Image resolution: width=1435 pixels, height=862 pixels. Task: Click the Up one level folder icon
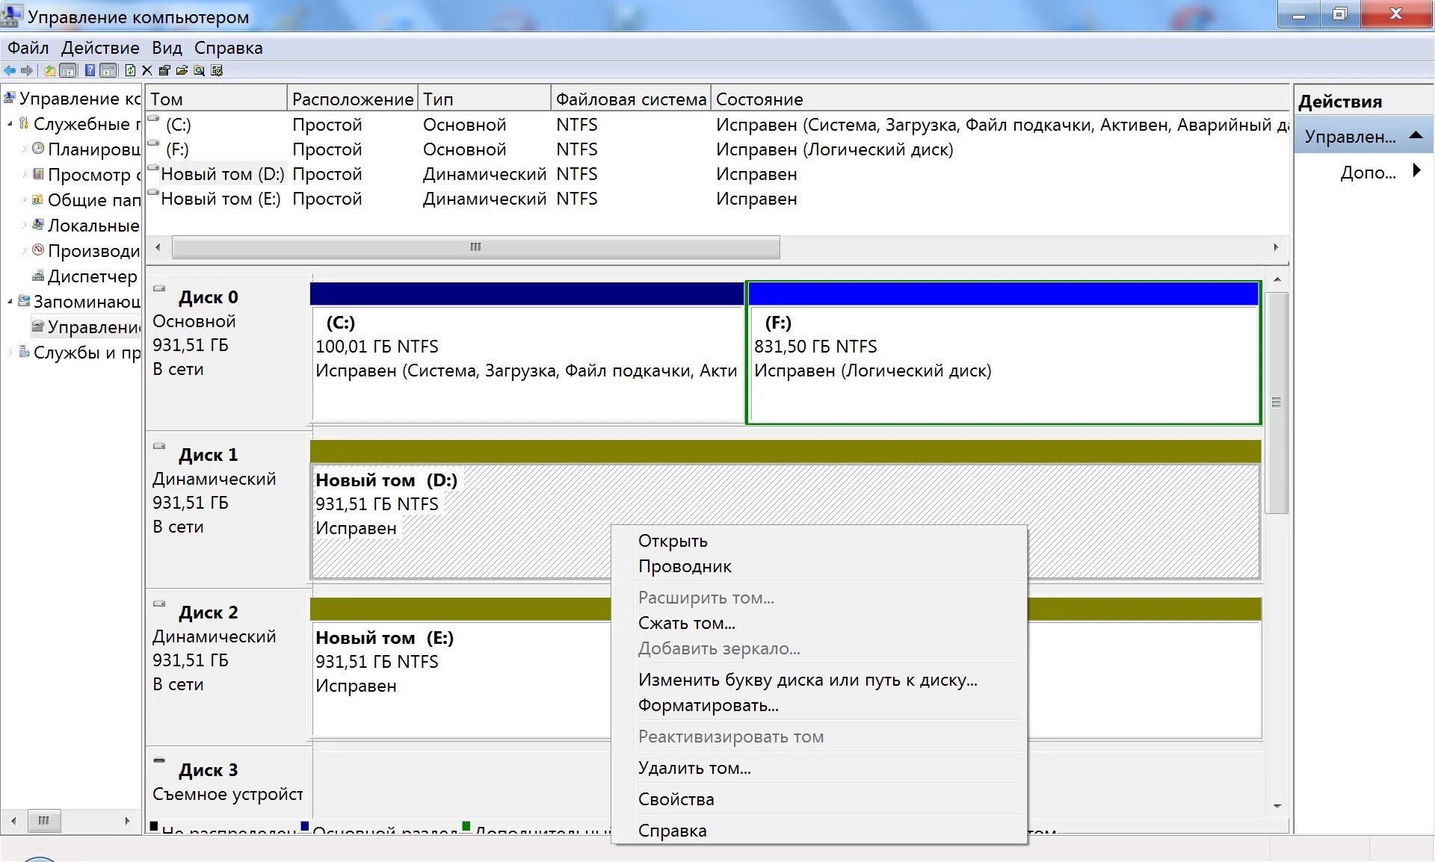click(49, 70)
